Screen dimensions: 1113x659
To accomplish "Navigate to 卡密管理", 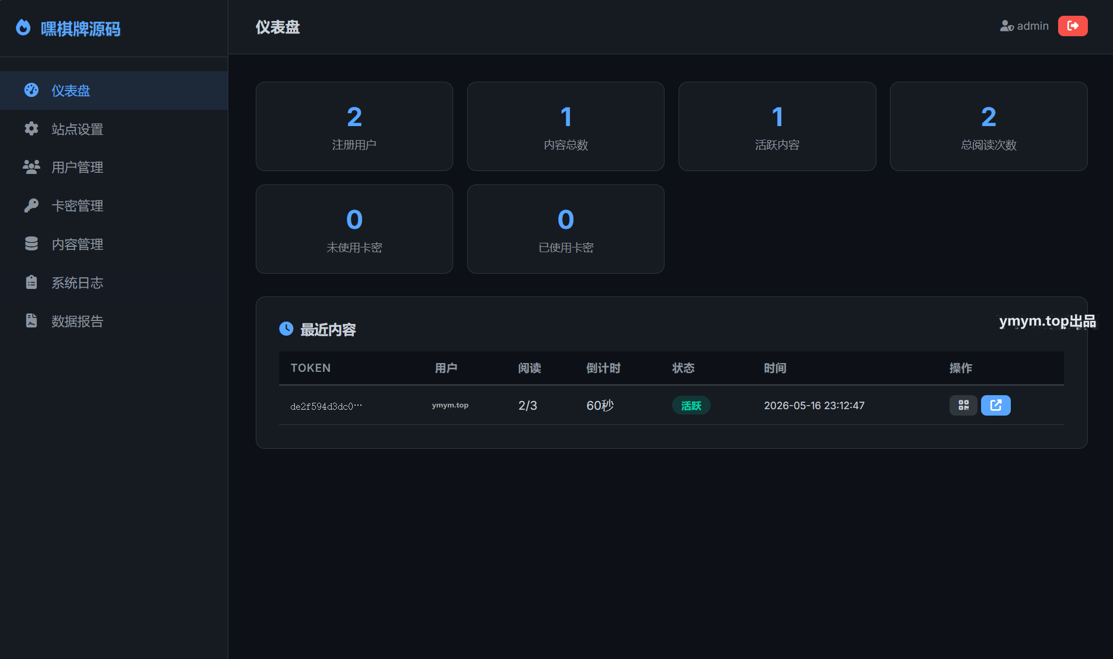I will point(114,206).
